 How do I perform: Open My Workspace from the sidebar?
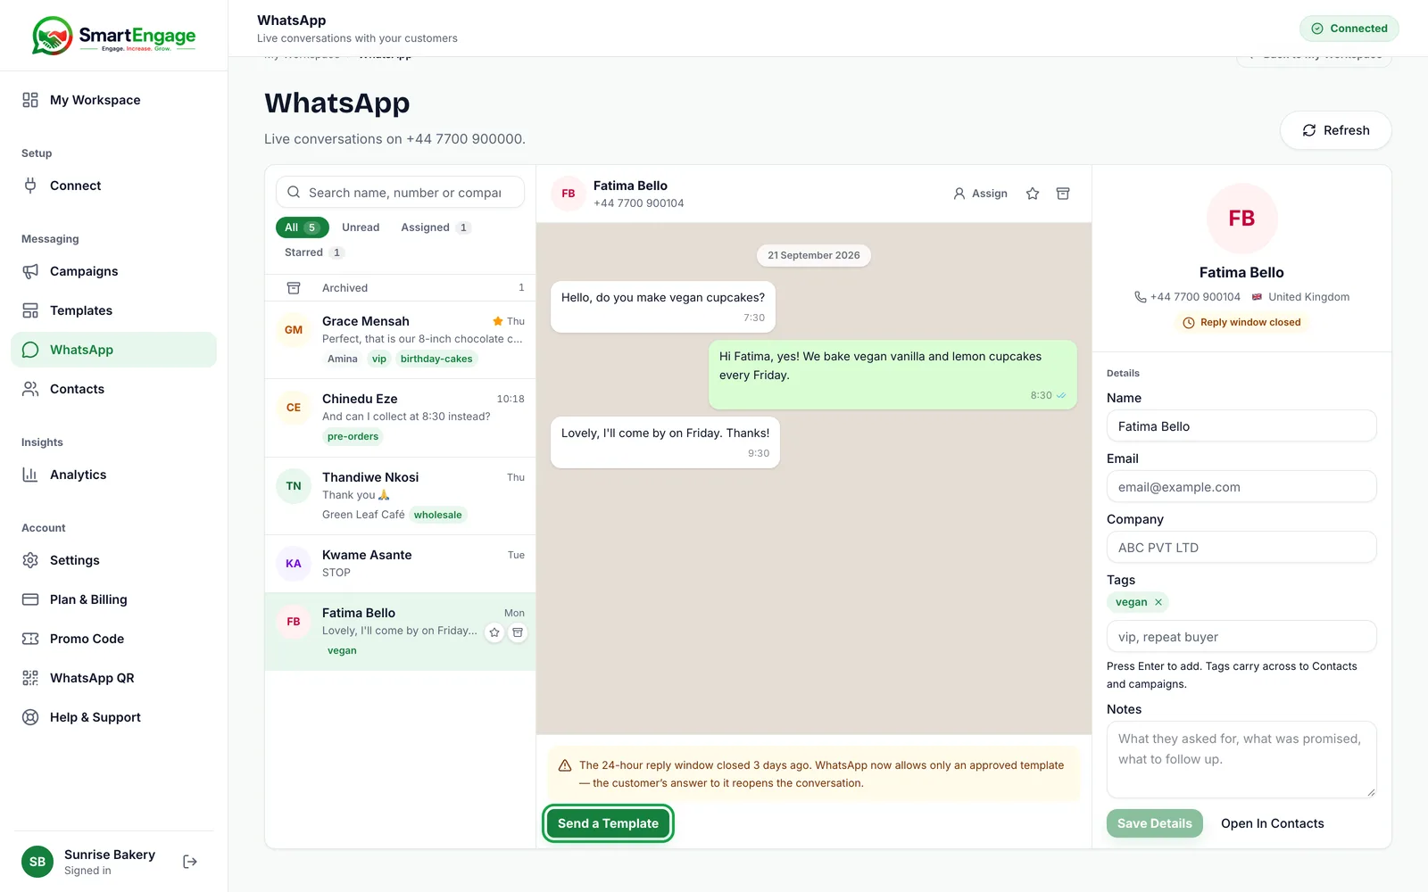(x=113, y=100)
